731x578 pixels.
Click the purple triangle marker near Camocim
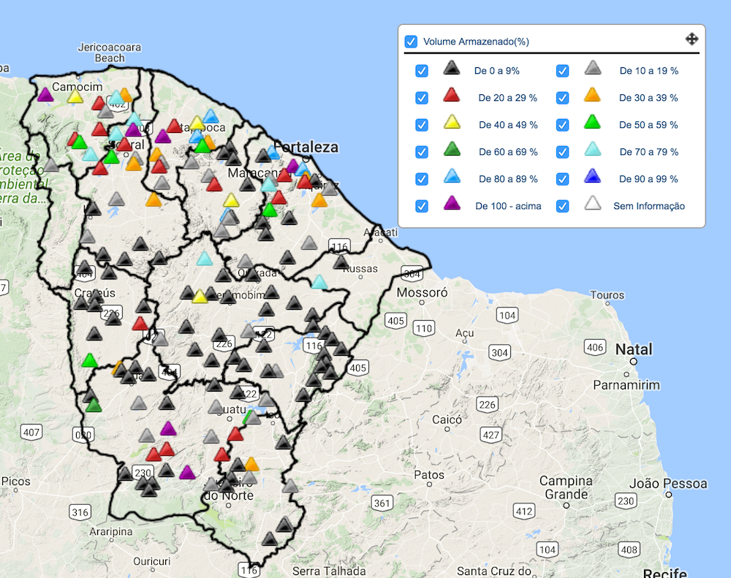45,94
